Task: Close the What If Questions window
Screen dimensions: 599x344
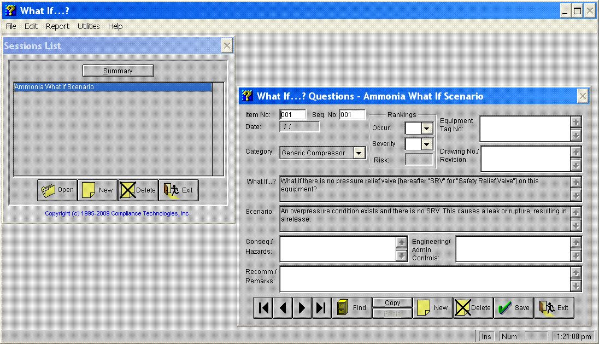Action: [x=583, y=96]
